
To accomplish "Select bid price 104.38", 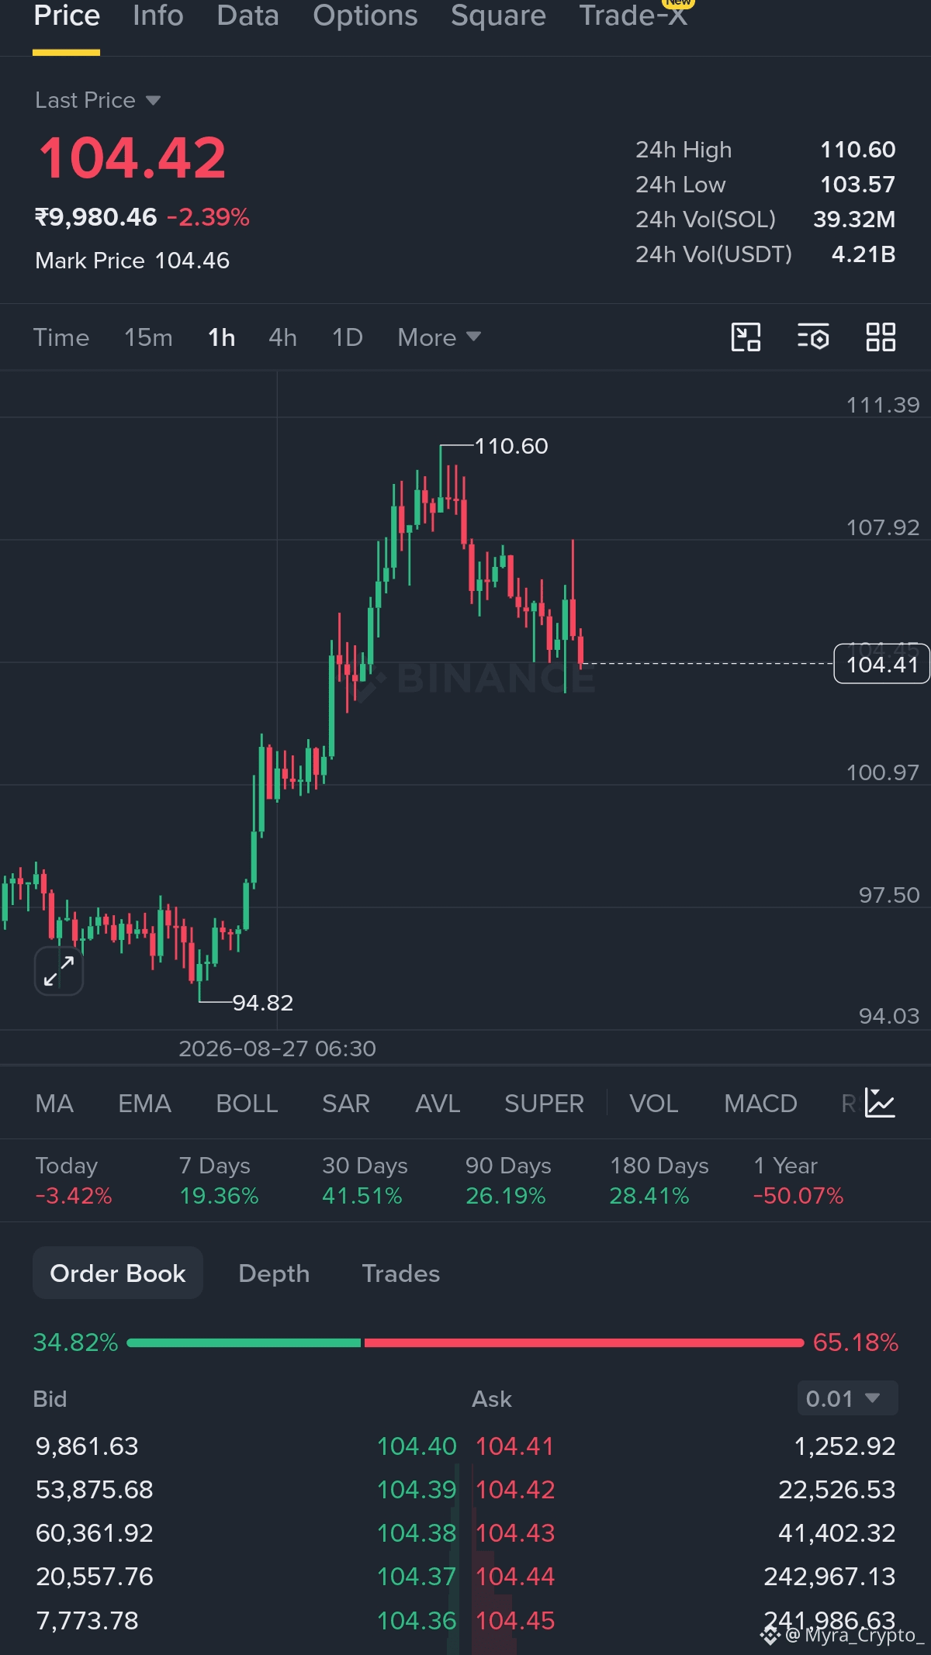I will coord(417,1533).
